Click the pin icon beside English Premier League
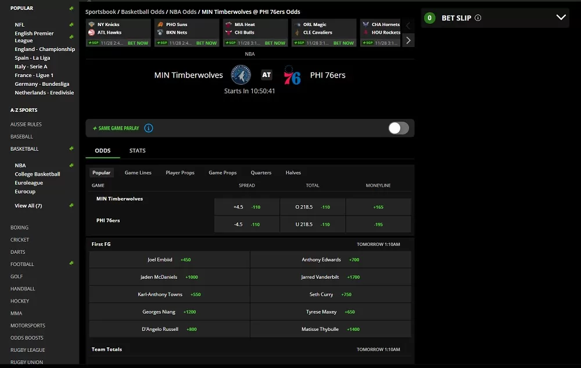This screenshot has width=581, height=368. pos(71,37)
